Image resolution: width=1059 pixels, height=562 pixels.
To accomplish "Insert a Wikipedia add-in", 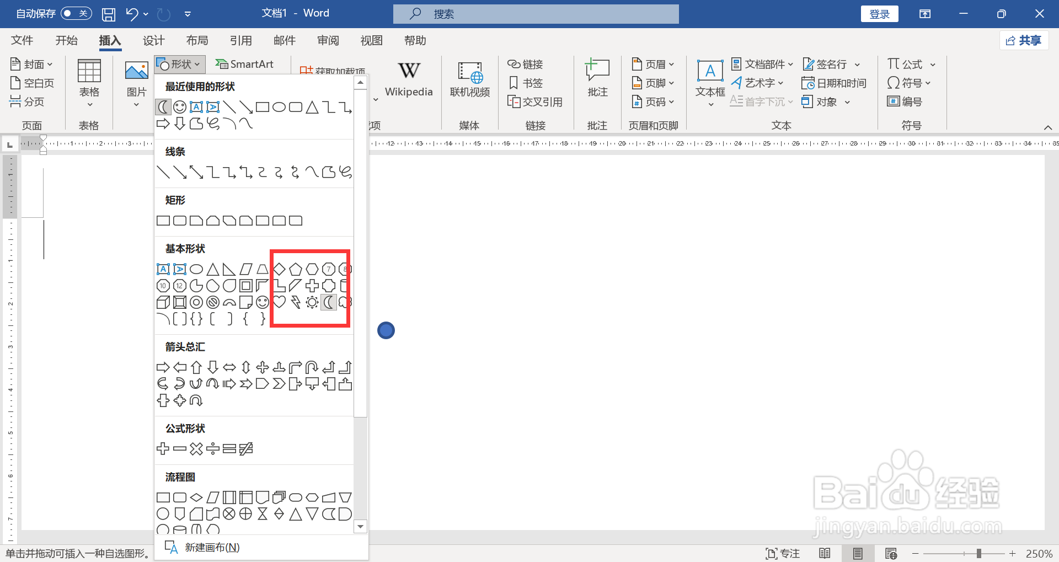I will pyautogui.click(x=409, y=79).
